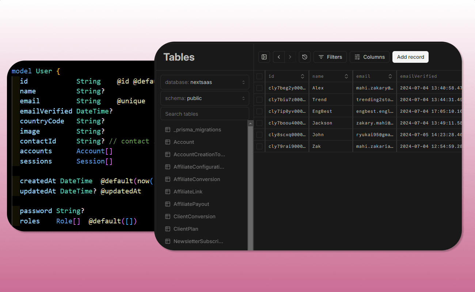This screenshot has width=475, height=292.
Task: Select the checkbox for John's row
Action: point(259,135)
